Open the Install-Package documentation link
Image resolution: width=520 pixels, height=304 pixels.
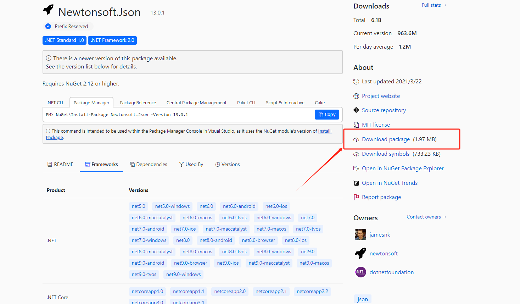[325, 131]
